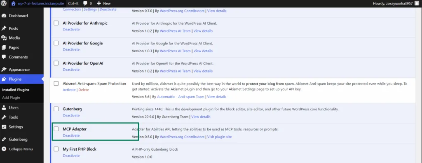Click the Users person icon

(x=4, y=107)
